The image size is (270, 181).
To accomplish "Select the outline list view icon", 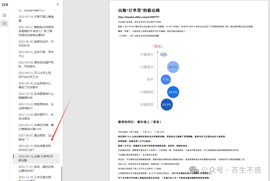I will (4, 23).
